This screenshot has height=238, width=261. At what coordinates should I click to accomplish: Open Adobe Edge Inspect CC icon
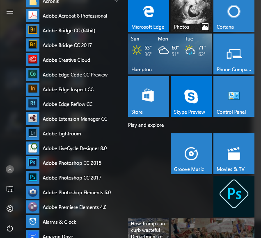tap(33, 89)
